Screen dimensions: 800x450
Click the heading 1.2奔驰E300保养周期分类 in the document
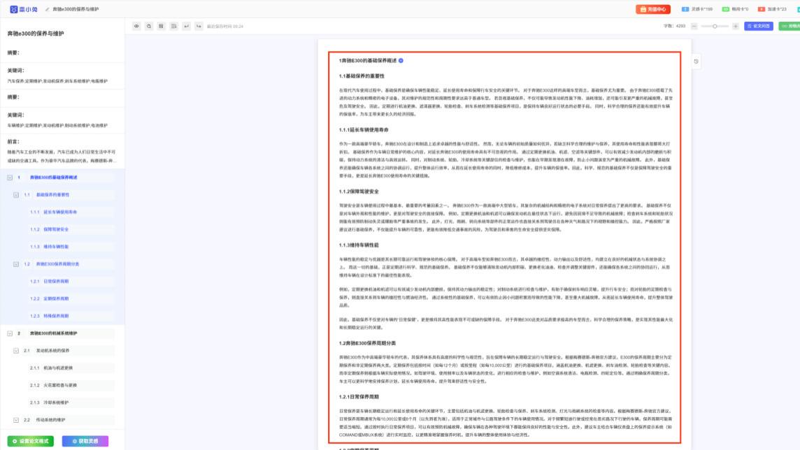(x=367, y=343)
